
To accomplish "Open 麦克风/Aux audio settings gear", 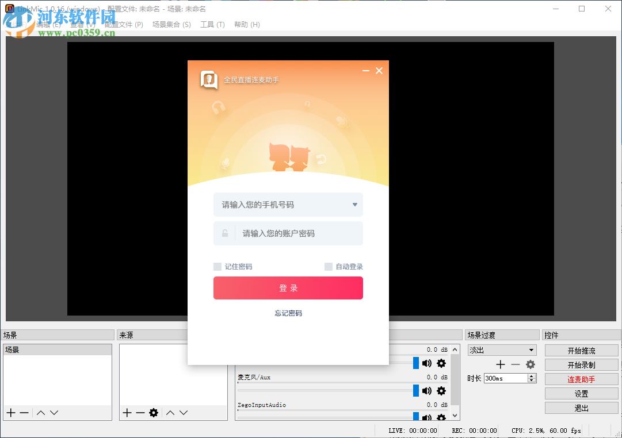I will pyautogui.click(x=441, y=391).
